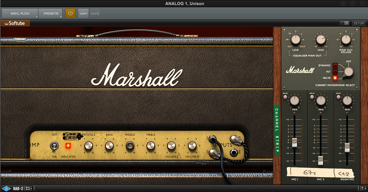The height and width of the screenshot is (192, 368).
Task: Click the MAIN OUT VOLUME knob
Action: [x=346, y=39]
